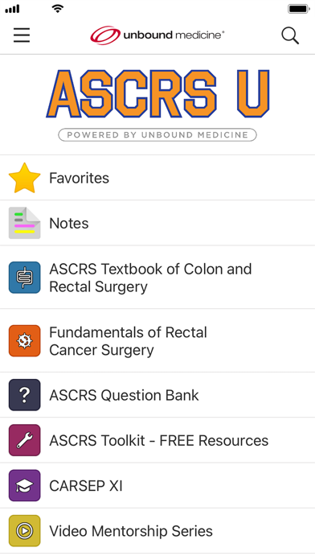
Task: Tap the wrench Toolkit icon
Action: [25, 440]
